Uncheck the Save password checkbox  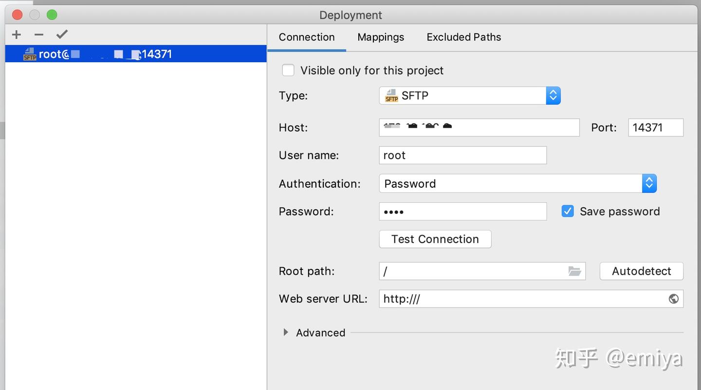[568, 211]
